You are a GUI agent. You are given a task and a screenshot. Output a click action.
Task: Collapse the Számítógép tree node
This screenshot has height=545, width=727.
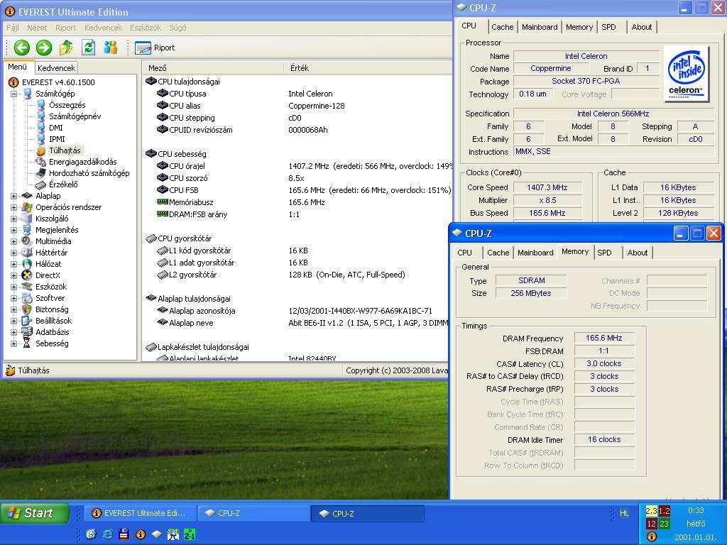coord(14,94)
